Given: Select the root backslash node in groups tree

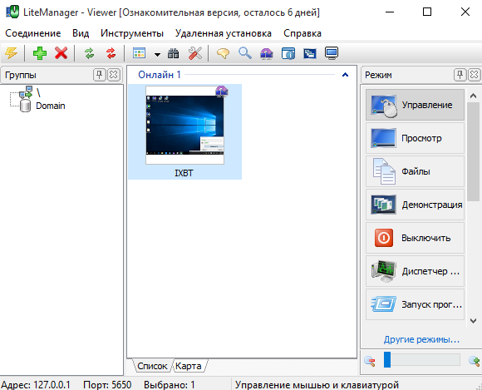Looking at the screenshot, I should tap(38, 92).
